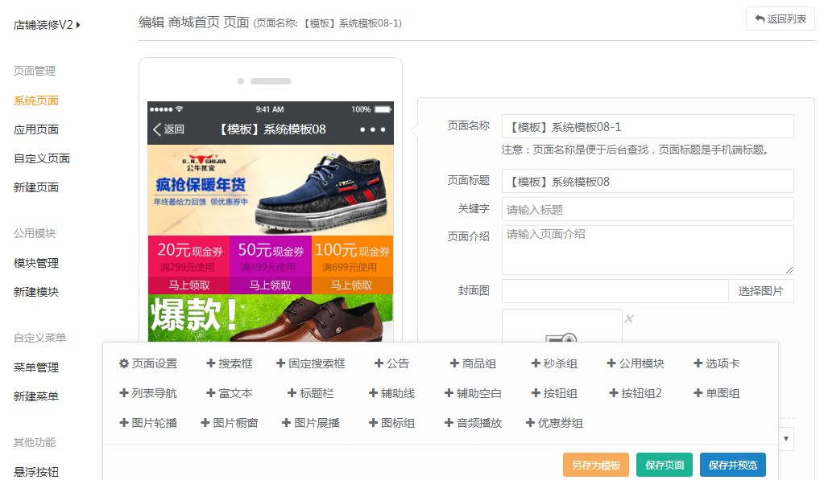Screen dimensions: 824x480
Task: Click 选择图片 to choose cover image
Action: [x=760, y=291]
